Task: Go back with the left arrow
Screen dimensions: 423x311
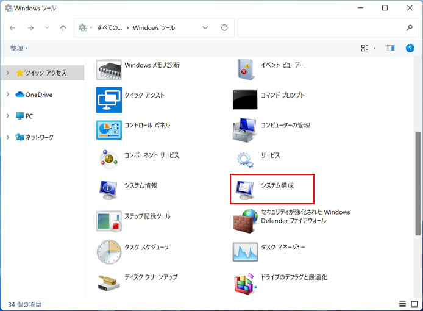Action: coord(12,28)
